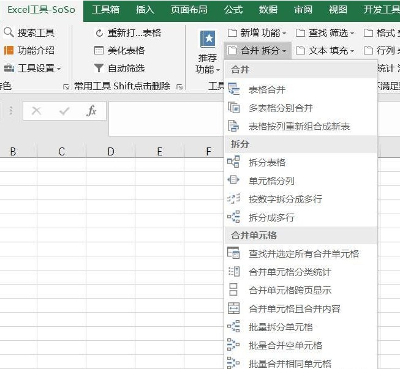Open dialog launcher left of 常用工具 group
Viewport: 400px width, 369px height.
[x=66, y=87]
